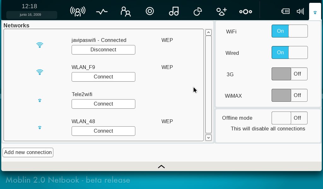Click WEP label of javipaswifi
The image size is (323, 189).
point(167,40)
